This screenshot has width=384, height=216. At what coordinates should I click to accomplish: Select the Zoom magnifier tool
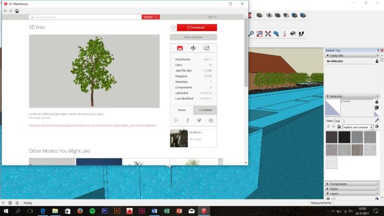click(251, 34)
